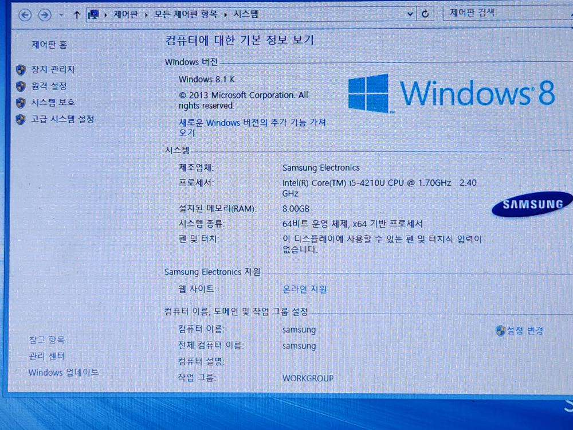Click the shield icon beside 설정 변경

(x=500, y=331)
